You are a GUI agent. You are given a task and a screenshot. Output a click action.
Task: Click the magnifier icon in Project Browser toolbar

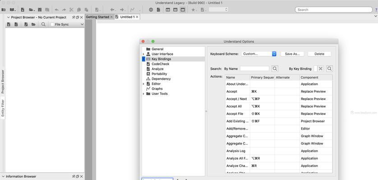pyautogui.click(x=43, y=24)
